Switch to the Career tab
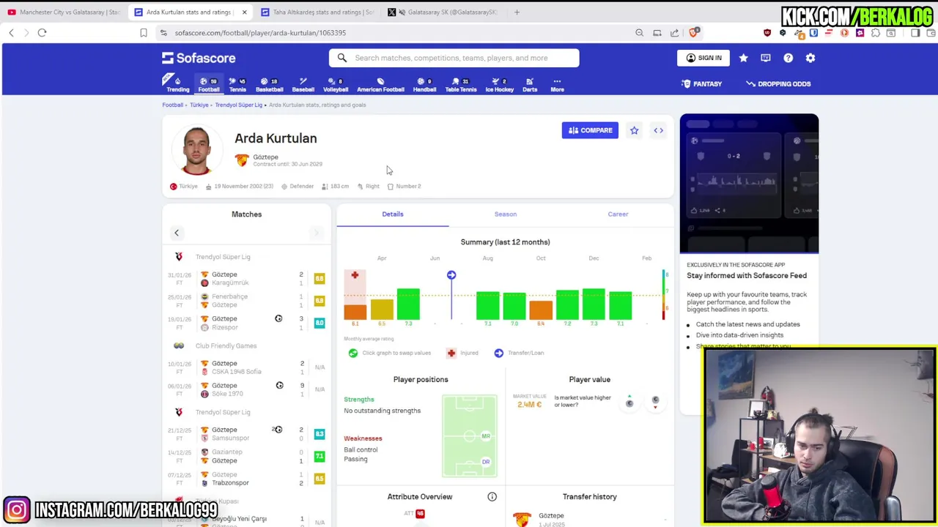Screen dimensions: 938x527 pyautogui.click(x=618, y=214)
